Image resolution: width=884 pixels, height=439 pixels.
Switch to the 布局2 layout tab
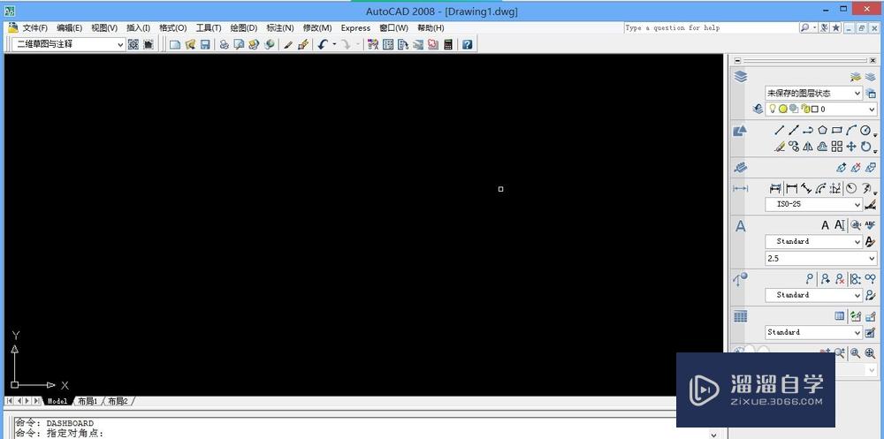[x=118, y=401]
